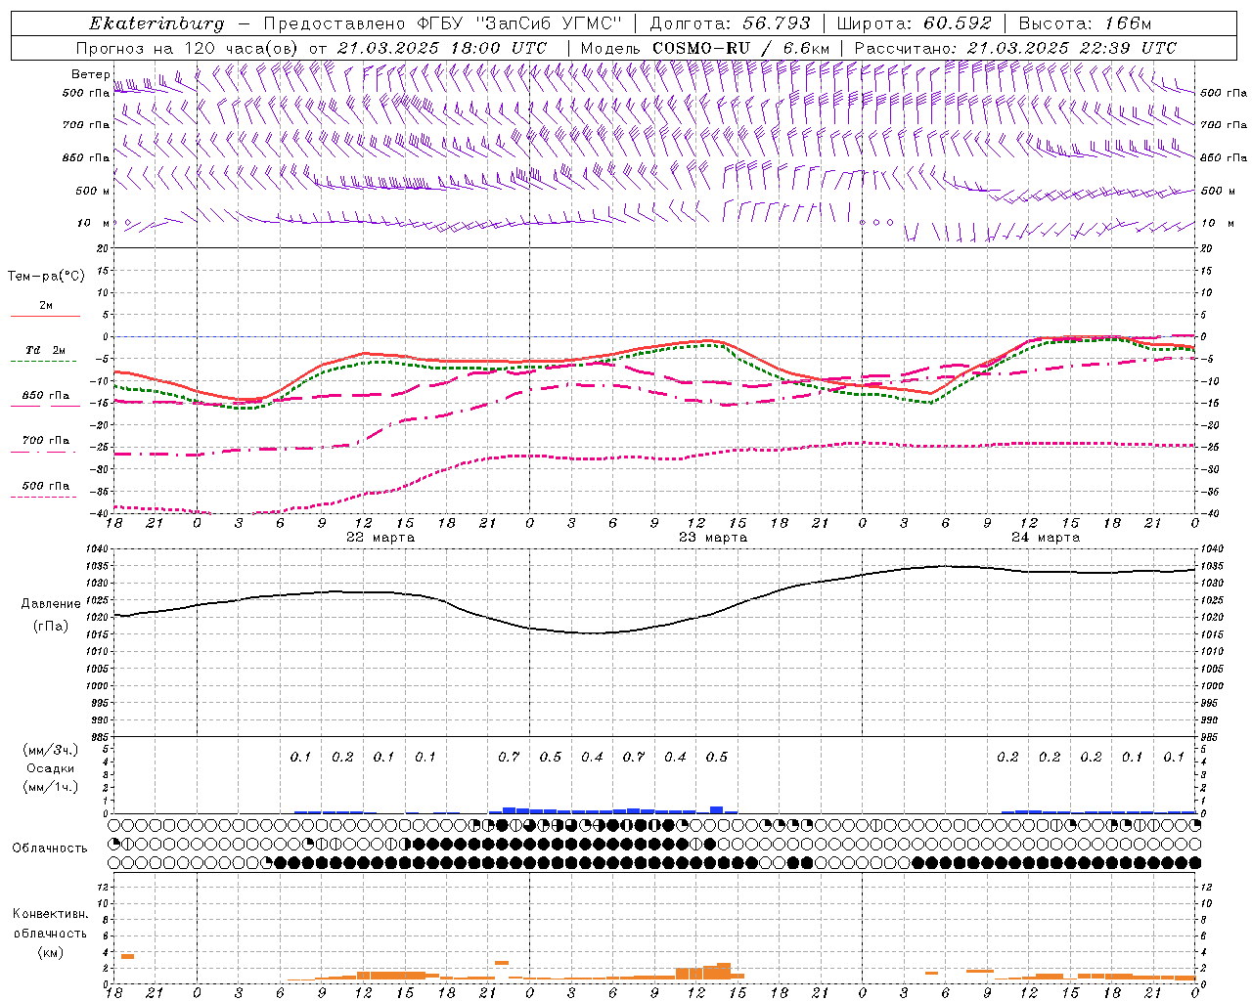Click the 'Конвективн.' convective cloud label
Screen dimensions: 1252x1001
coord(50,914)
